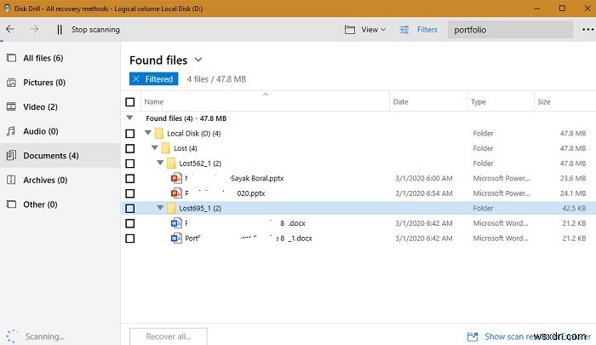This screenshot has height=345, width=596.
Task: Click Word icon of _1.docx file
Action: pyautogui.click(x=176, y=239)
